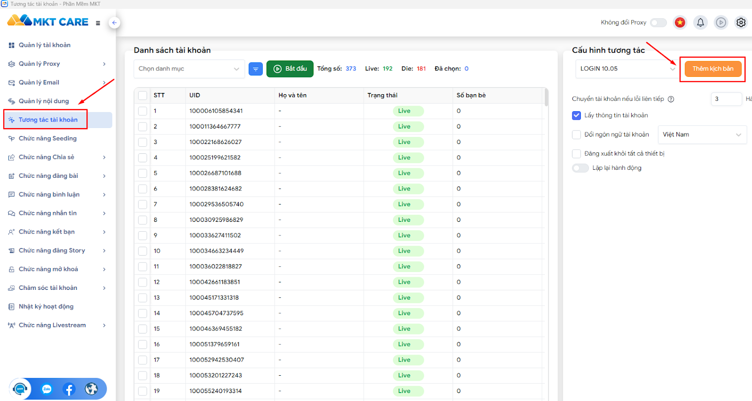The image size is (752, 401).
Task: Open the website globe icon
Action: pos(92,389)
